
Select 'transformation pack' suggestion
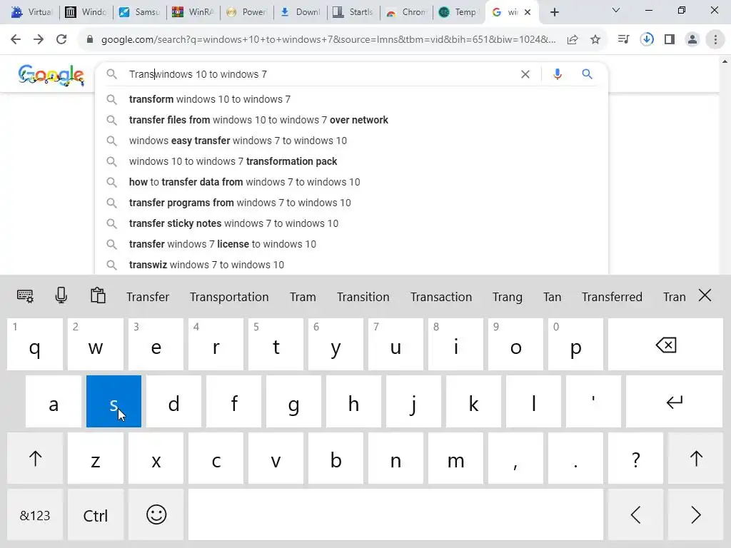point(351,161)
